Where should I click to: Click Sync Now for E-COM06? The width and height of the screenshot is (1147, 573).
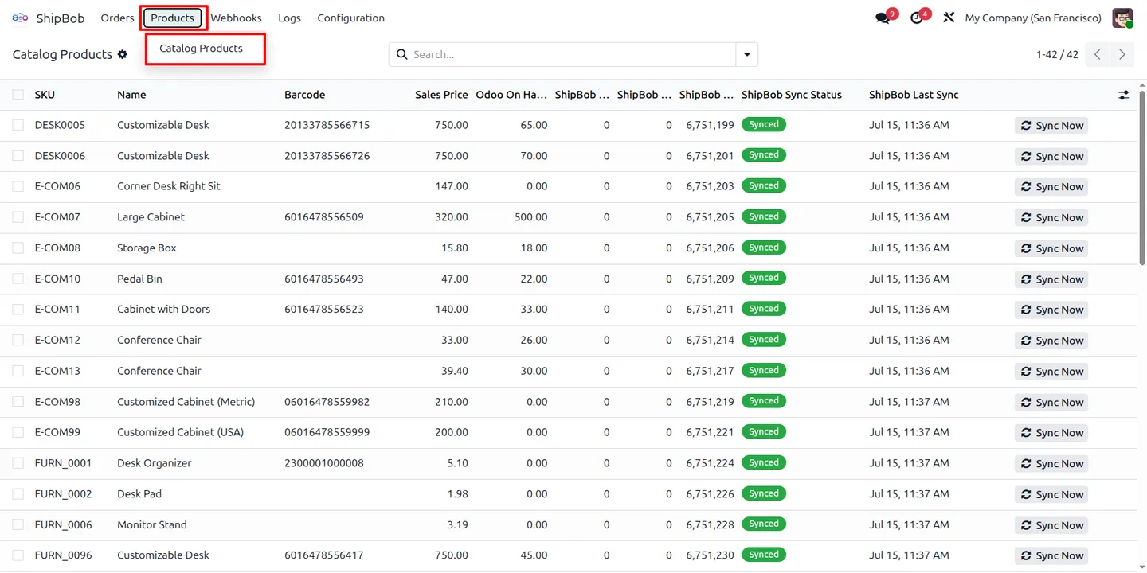(x=1051, y=187)
